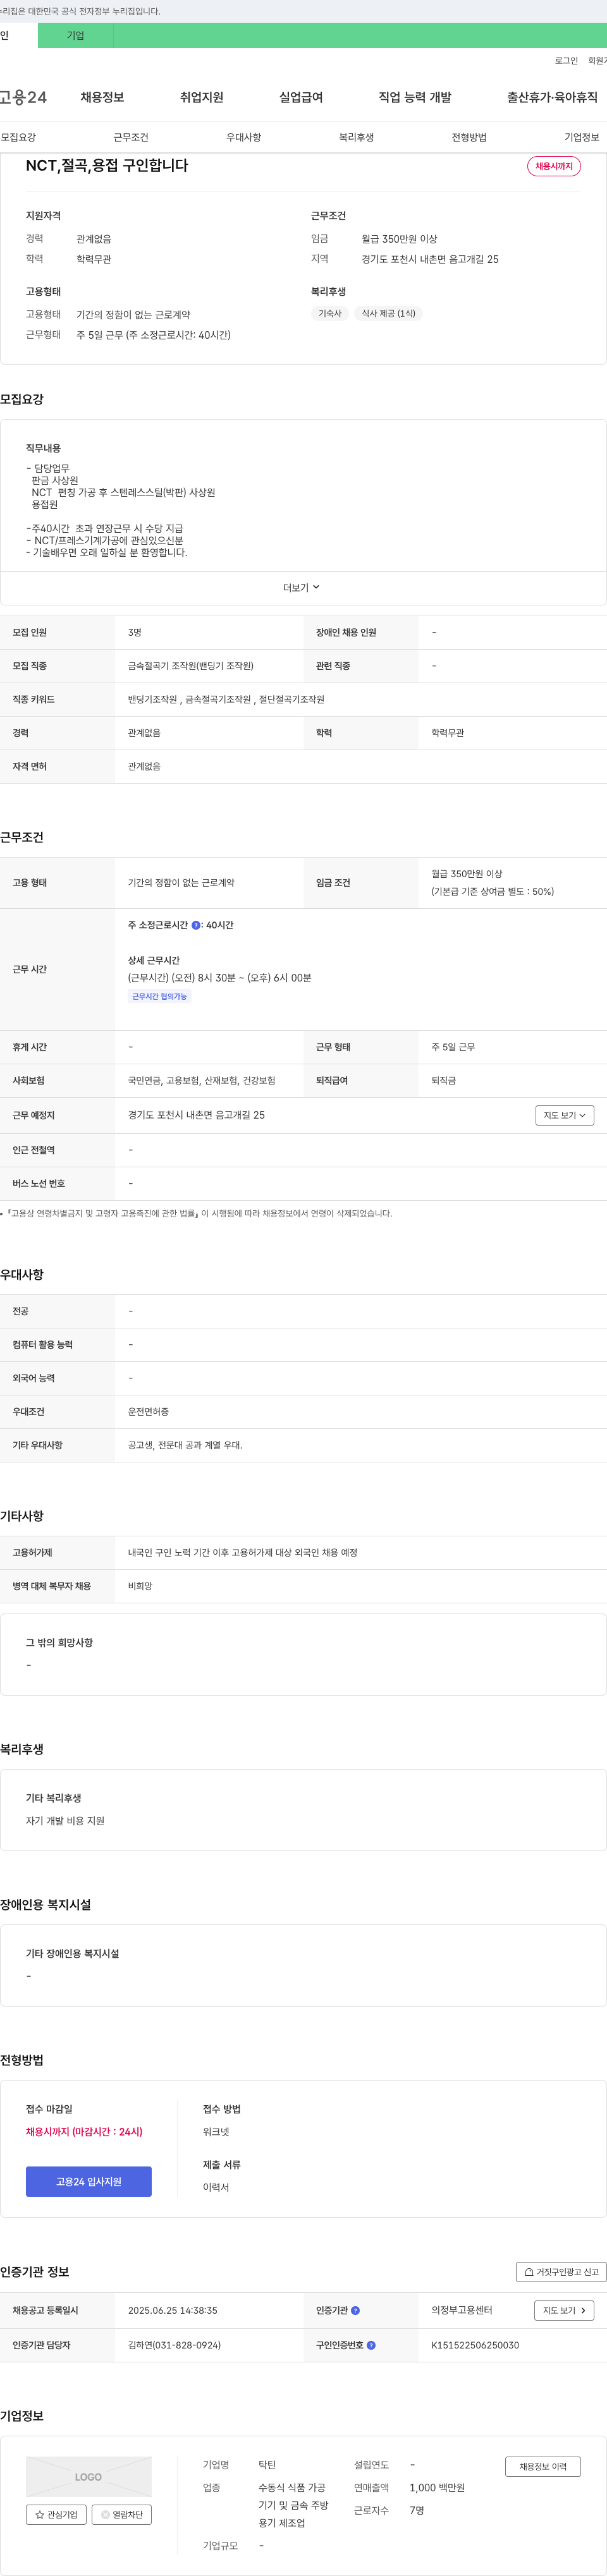Click the job title NCT,절곡,용접 구인합니다

[x=107, y=165]
